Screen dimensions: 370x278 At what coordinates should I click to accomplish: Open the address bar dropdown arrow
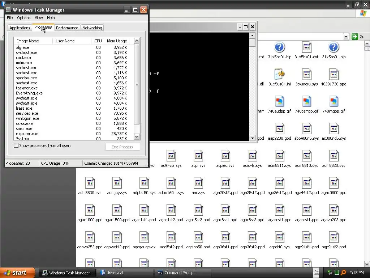[346, 37]
